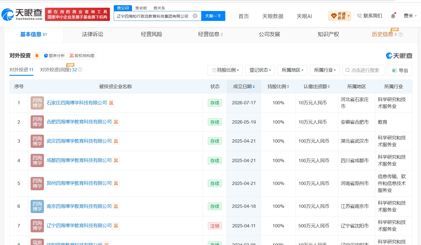Clear the company search box
This screenshot has width=421, height=245.
(195, 16)
